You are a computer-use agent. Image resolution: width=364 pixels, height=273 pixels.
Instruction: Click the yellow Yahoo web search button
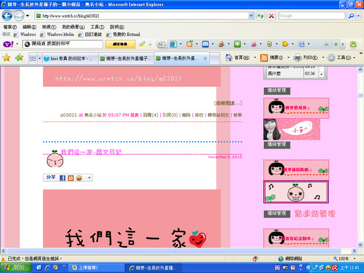tap(120, 44)
